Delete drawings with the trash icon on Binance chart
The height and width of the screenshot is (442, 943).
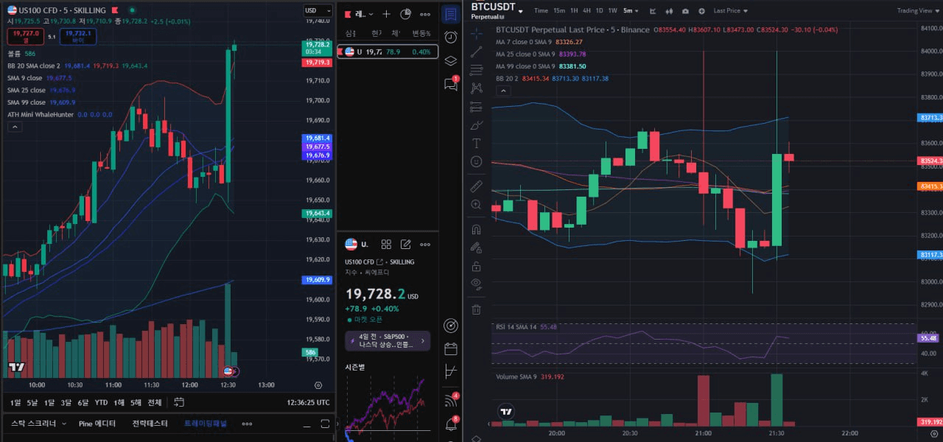pos(476,309)
